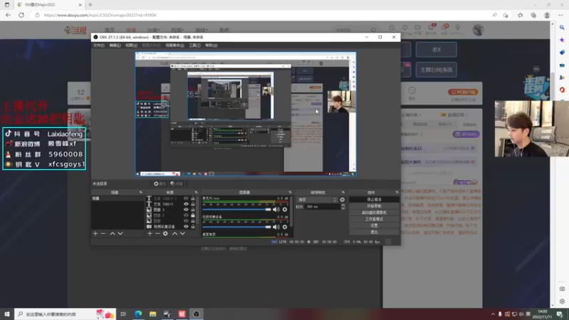
Task: Open the 帮助(H) menu in OBS
Action: [x=211, y=46]
